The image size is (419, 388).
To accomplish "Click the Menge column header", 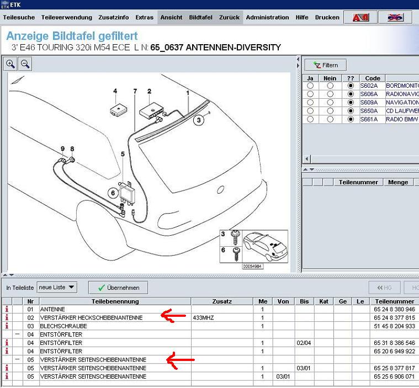I will click(x=398, y=182).
